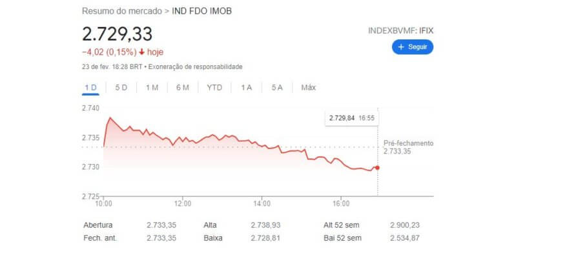
Task: Switch to the 5 D tab
Action: (x=121, y=88)
